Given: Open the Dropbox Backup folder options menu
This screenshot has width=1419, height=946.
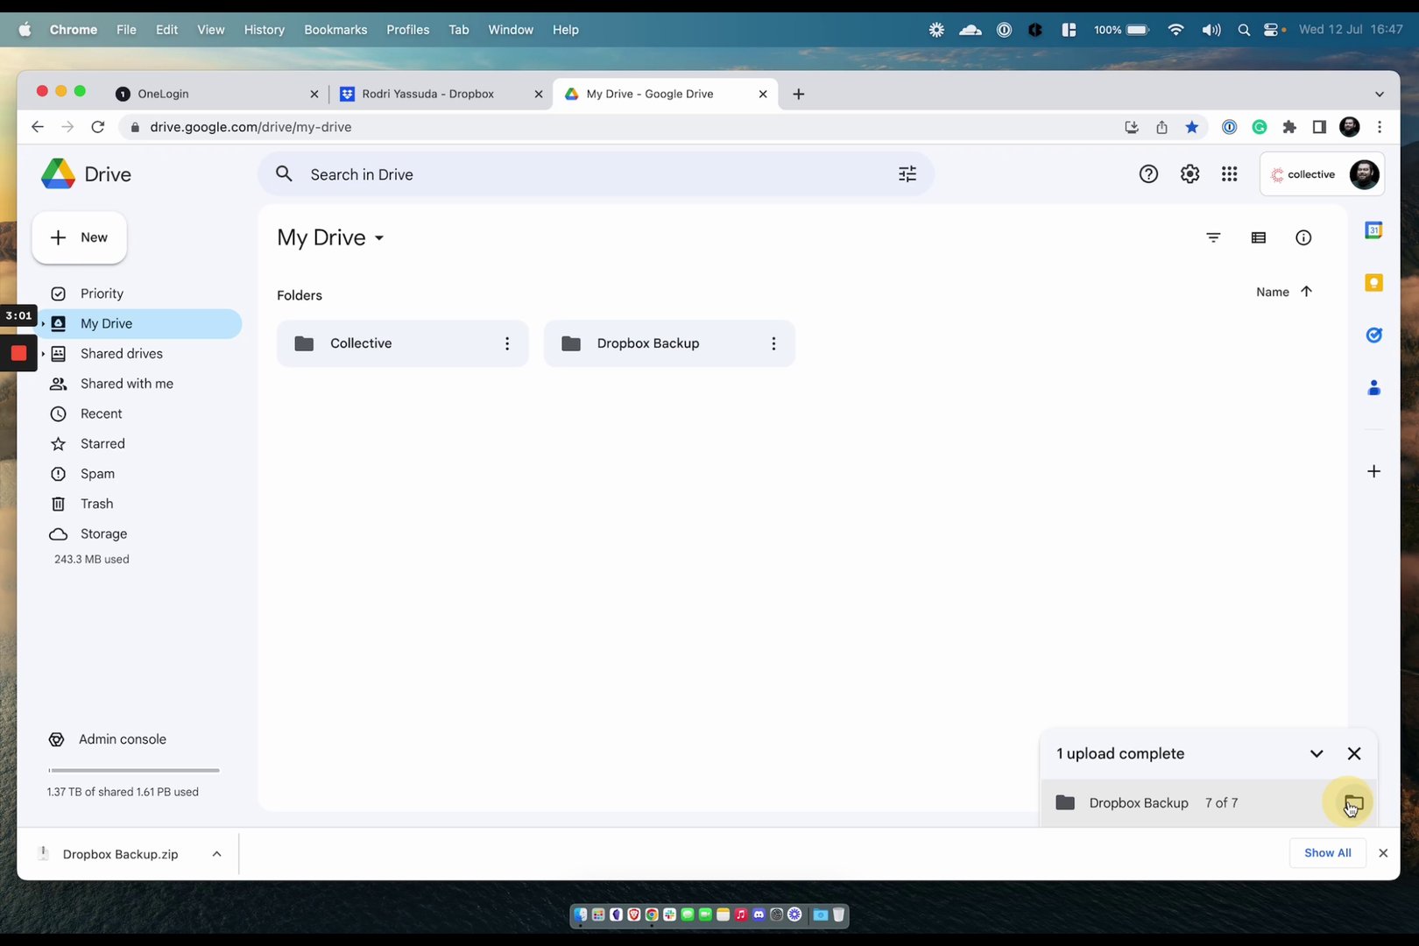Looking at the screenshot, I should click(773, 343).
